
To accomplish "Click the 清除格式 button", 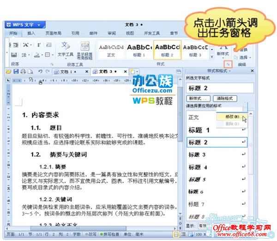I will (225, 99).
